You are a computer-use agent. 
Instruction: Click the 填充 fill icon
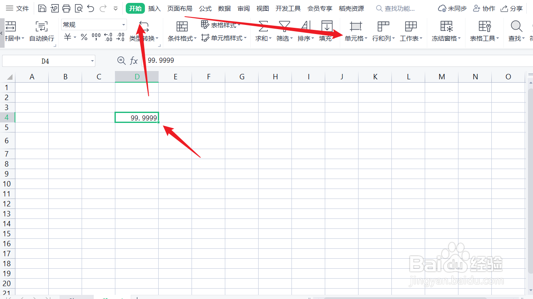click(327, 27)
